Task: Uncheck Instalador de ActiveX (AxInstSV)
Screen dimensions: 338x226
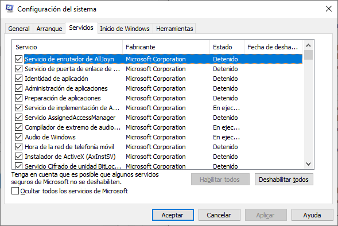Action: pos(19,157)
